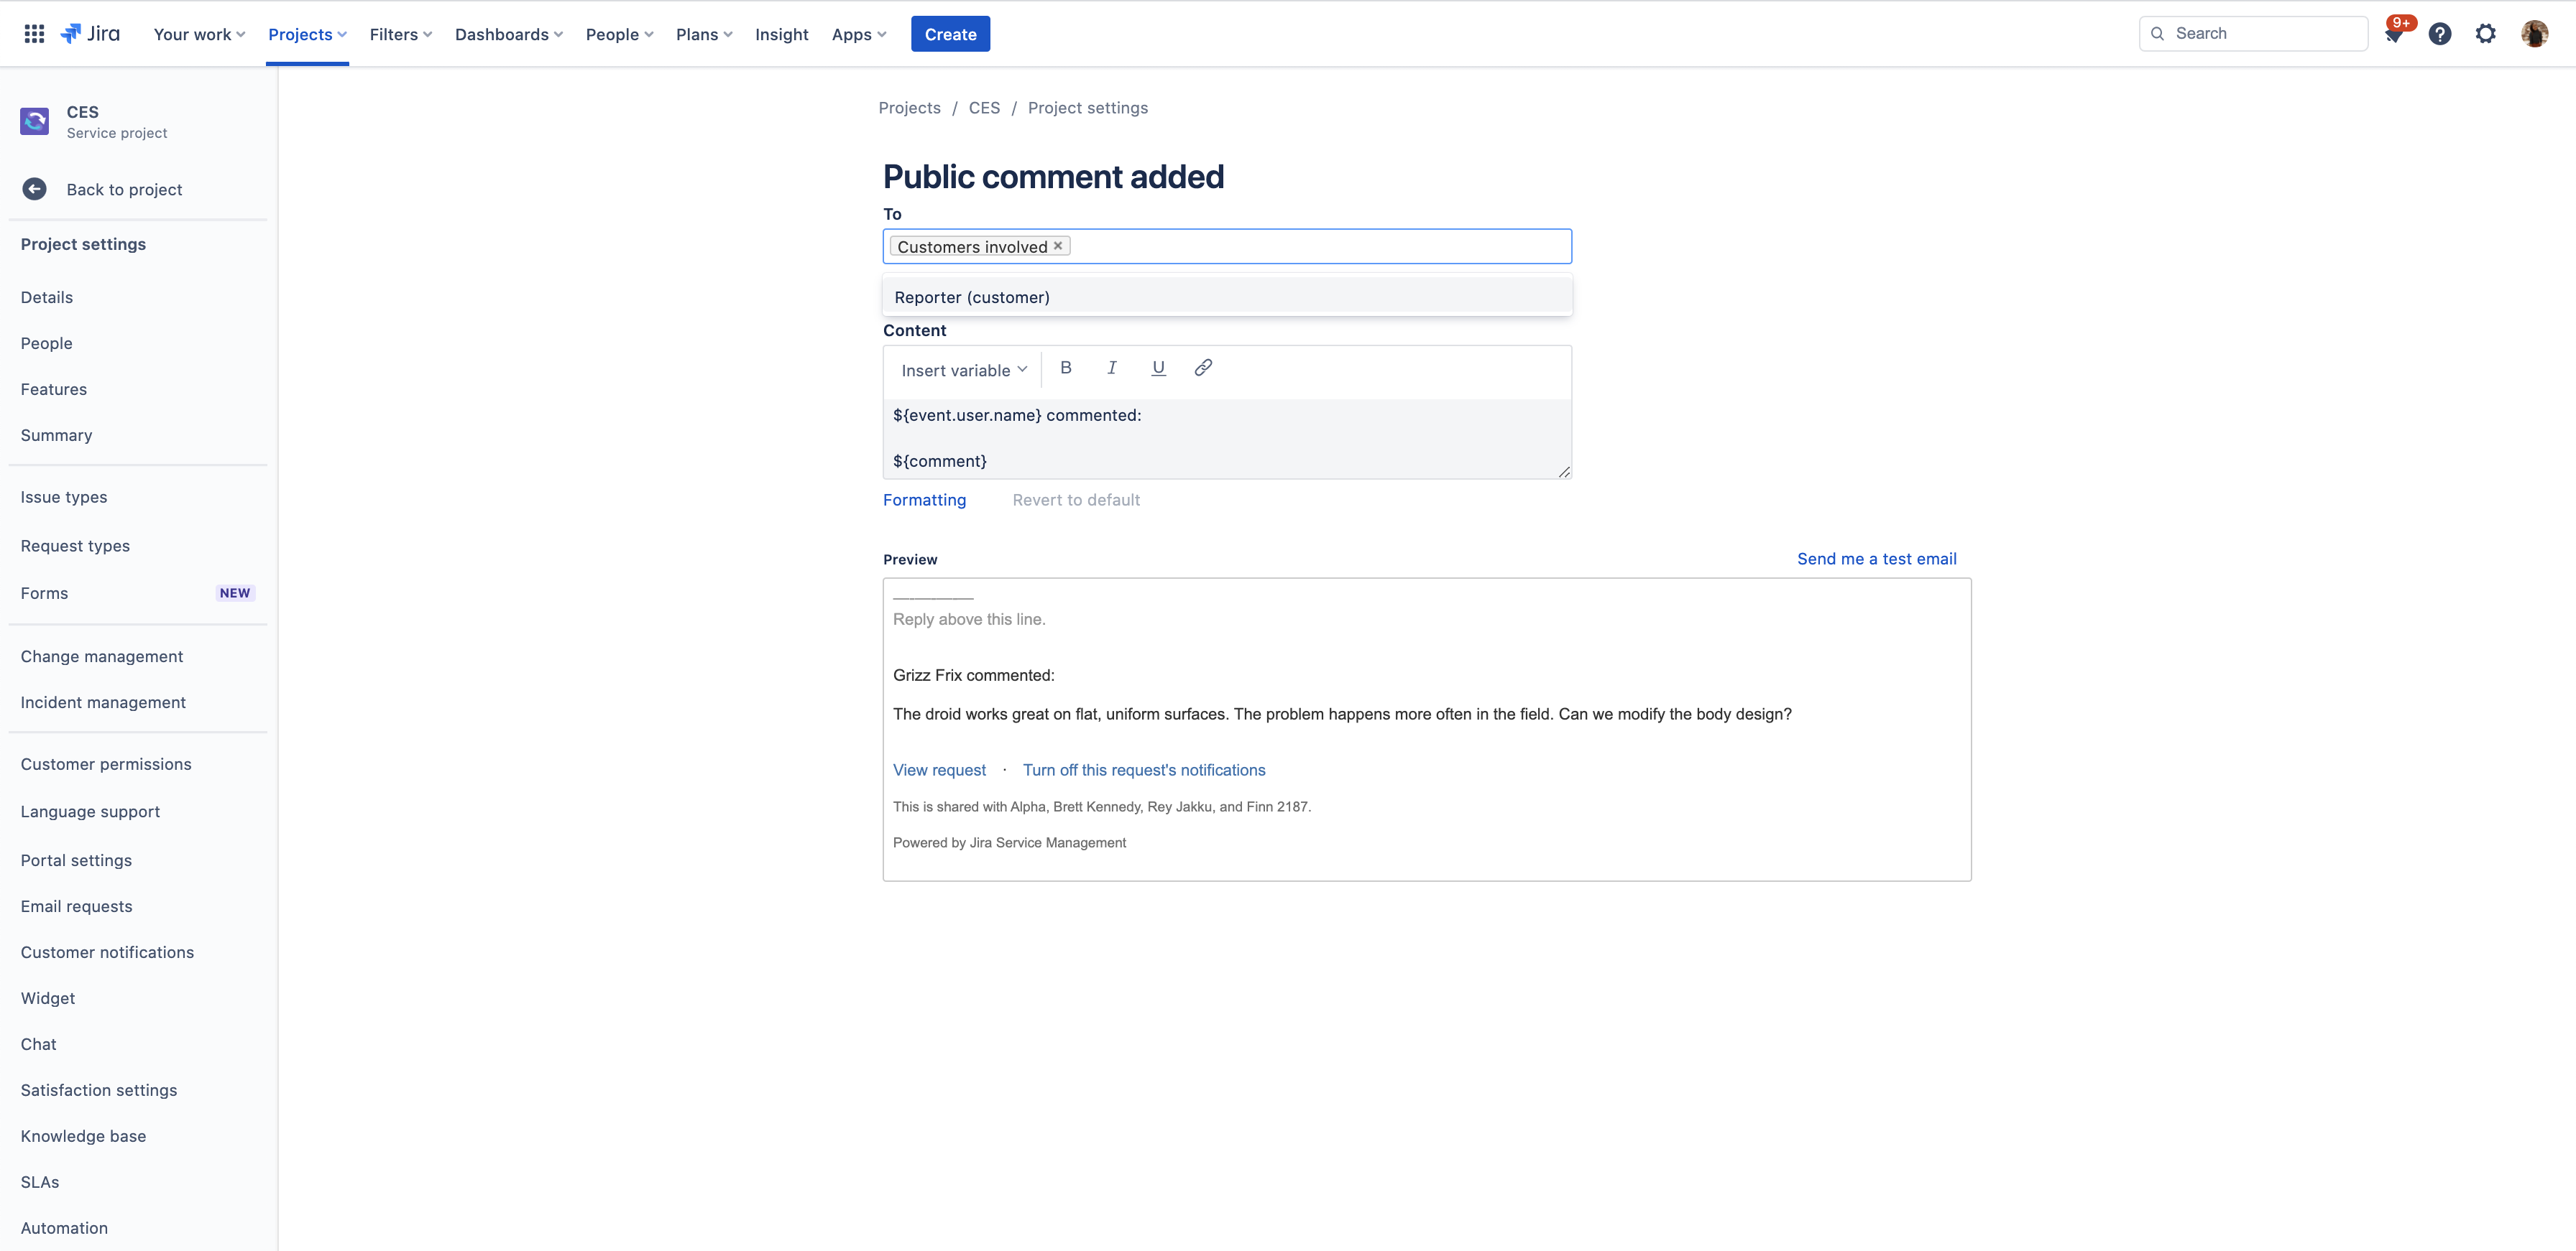Open the app switcher grid icon

click(x=34, y=34)
